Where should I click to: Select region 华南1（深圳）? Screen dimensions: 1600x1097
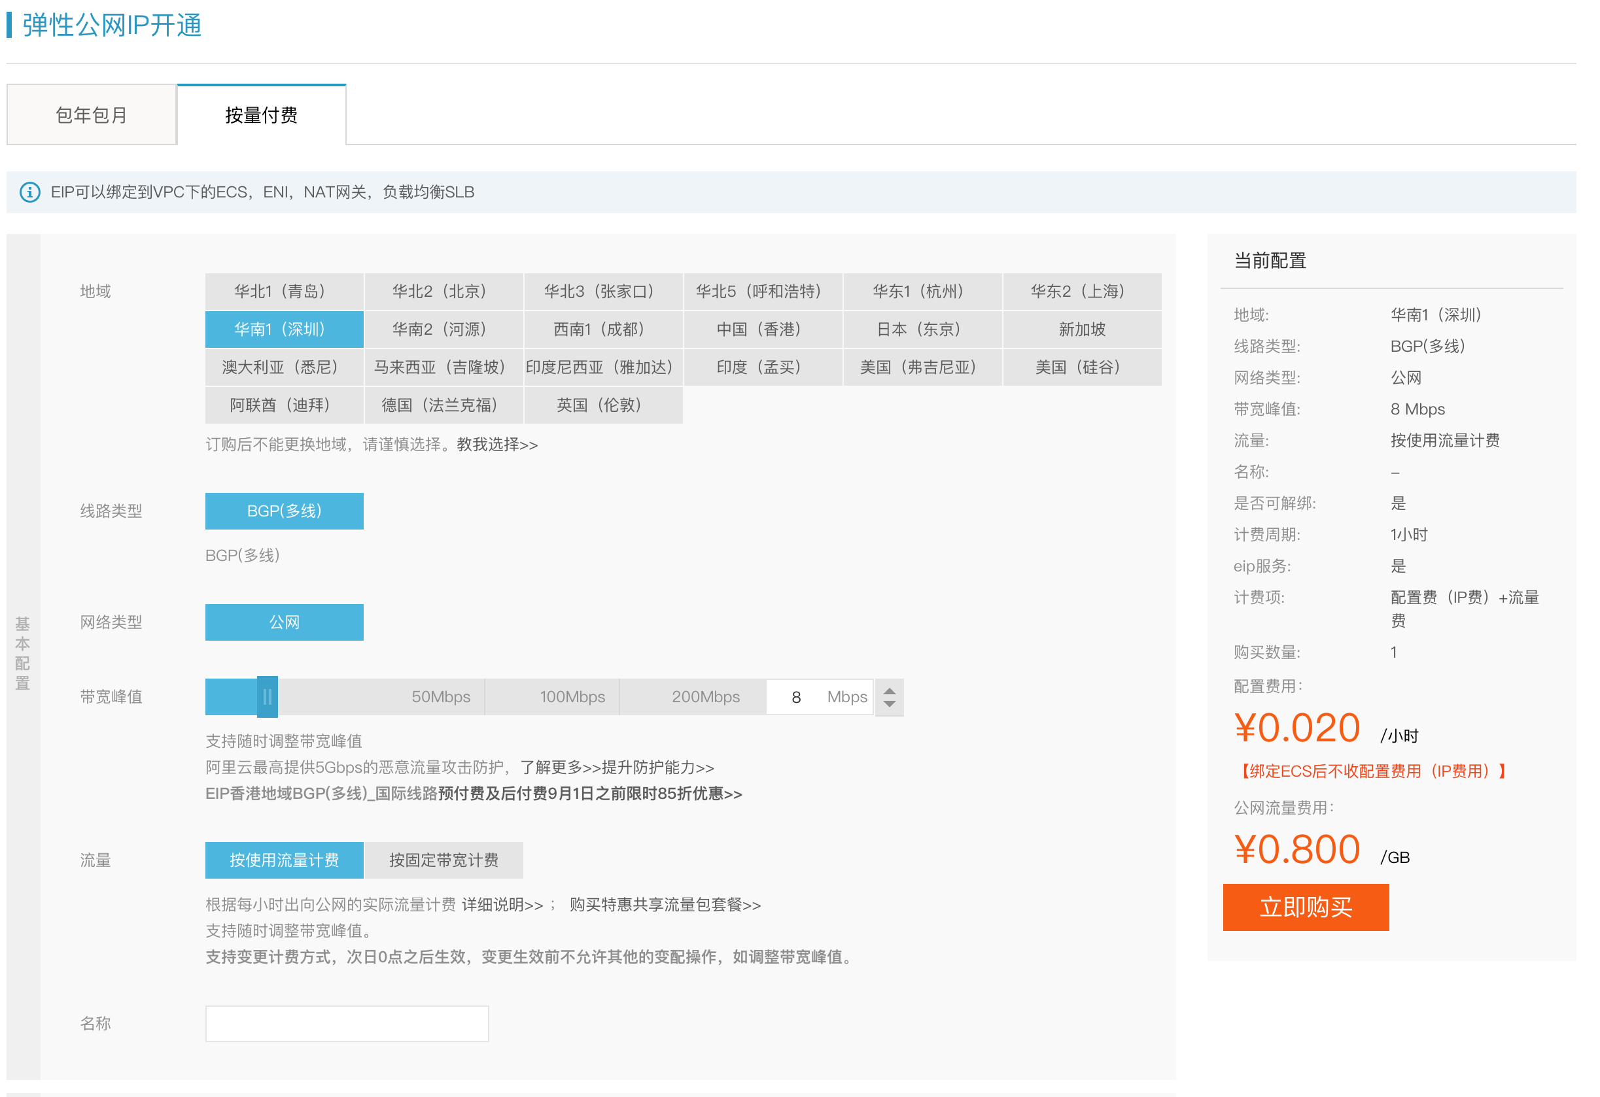[285, 329]
